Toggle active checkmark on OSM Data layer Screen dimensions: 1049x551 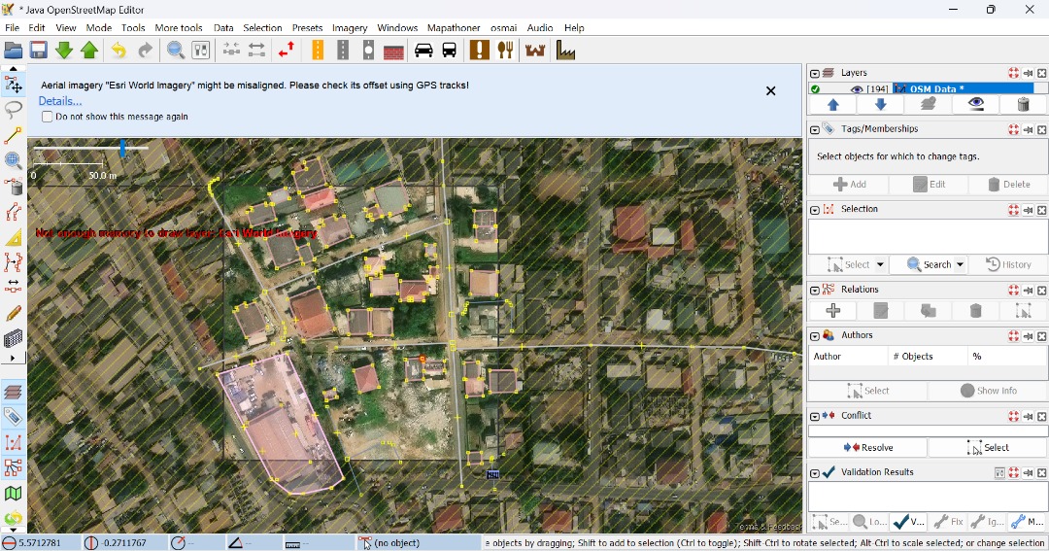pyautogui.click(x=815, y=89)
